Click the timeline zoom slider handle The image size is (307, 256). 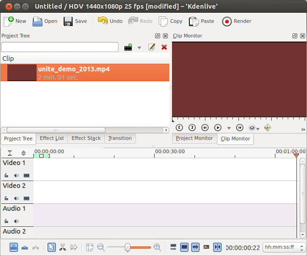[127, 247]
